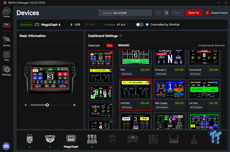Open the Home section in sidebar

(x=6, y=13)
